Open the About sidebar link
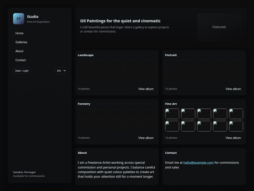Image resolution: width=254 pixels, height=191 pixels. click(19, 51)
